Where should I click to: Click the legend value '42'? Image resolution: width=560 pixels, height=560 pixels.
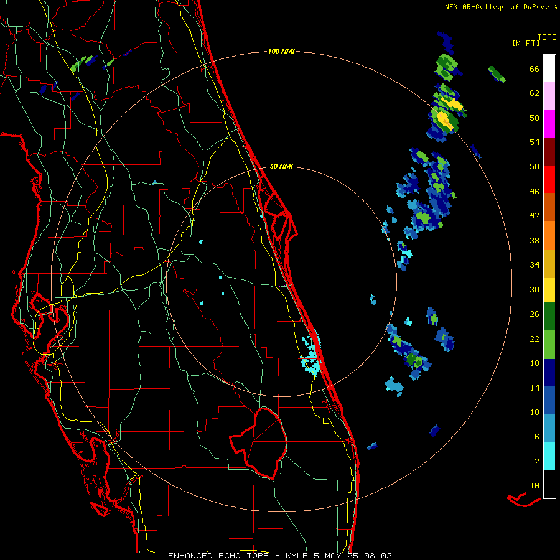tap(534, 216)
